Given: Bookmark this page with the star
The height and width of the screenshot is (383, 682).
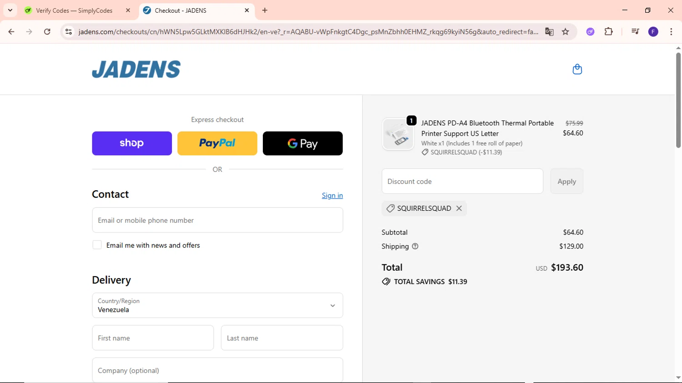Looking at the screenshot, I should [566, 32].
